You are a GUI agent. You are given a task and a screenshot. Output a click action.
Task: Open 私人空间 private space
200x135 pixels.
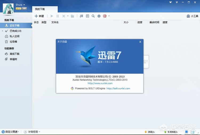tap(14, 36)
